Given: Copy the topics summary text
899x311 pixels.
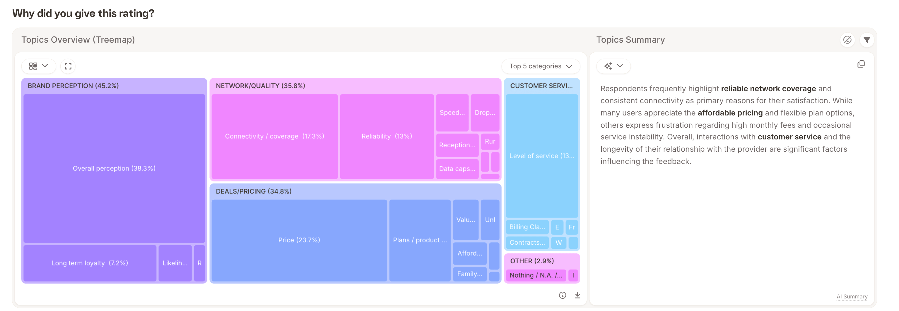Looking at the screenshot, I should pyautogui.click(x=861, y=64).
